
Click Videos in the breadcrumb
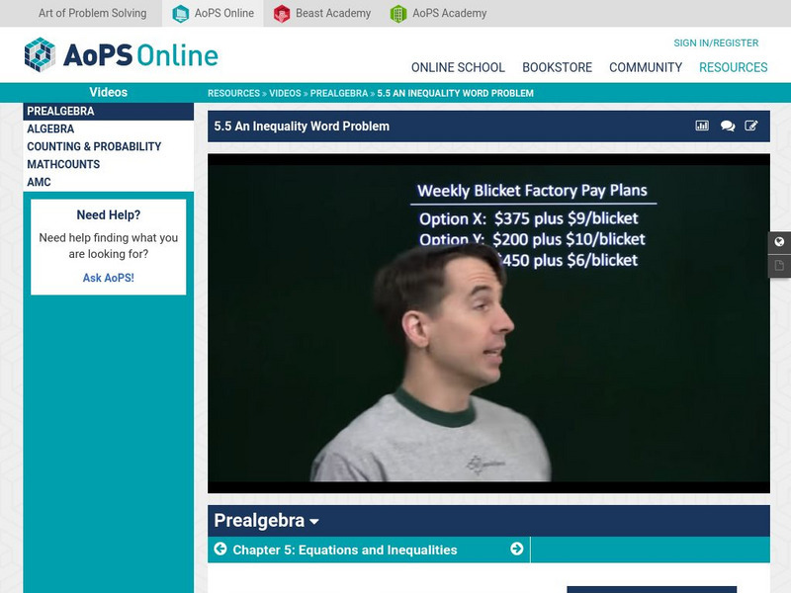tap(285, 93)
